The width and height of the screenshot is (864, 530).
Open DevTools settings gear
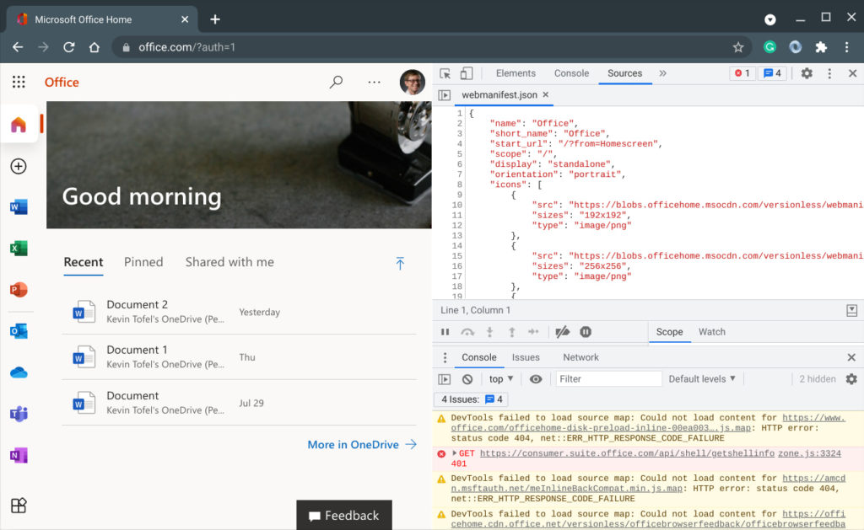coord(807,73)
